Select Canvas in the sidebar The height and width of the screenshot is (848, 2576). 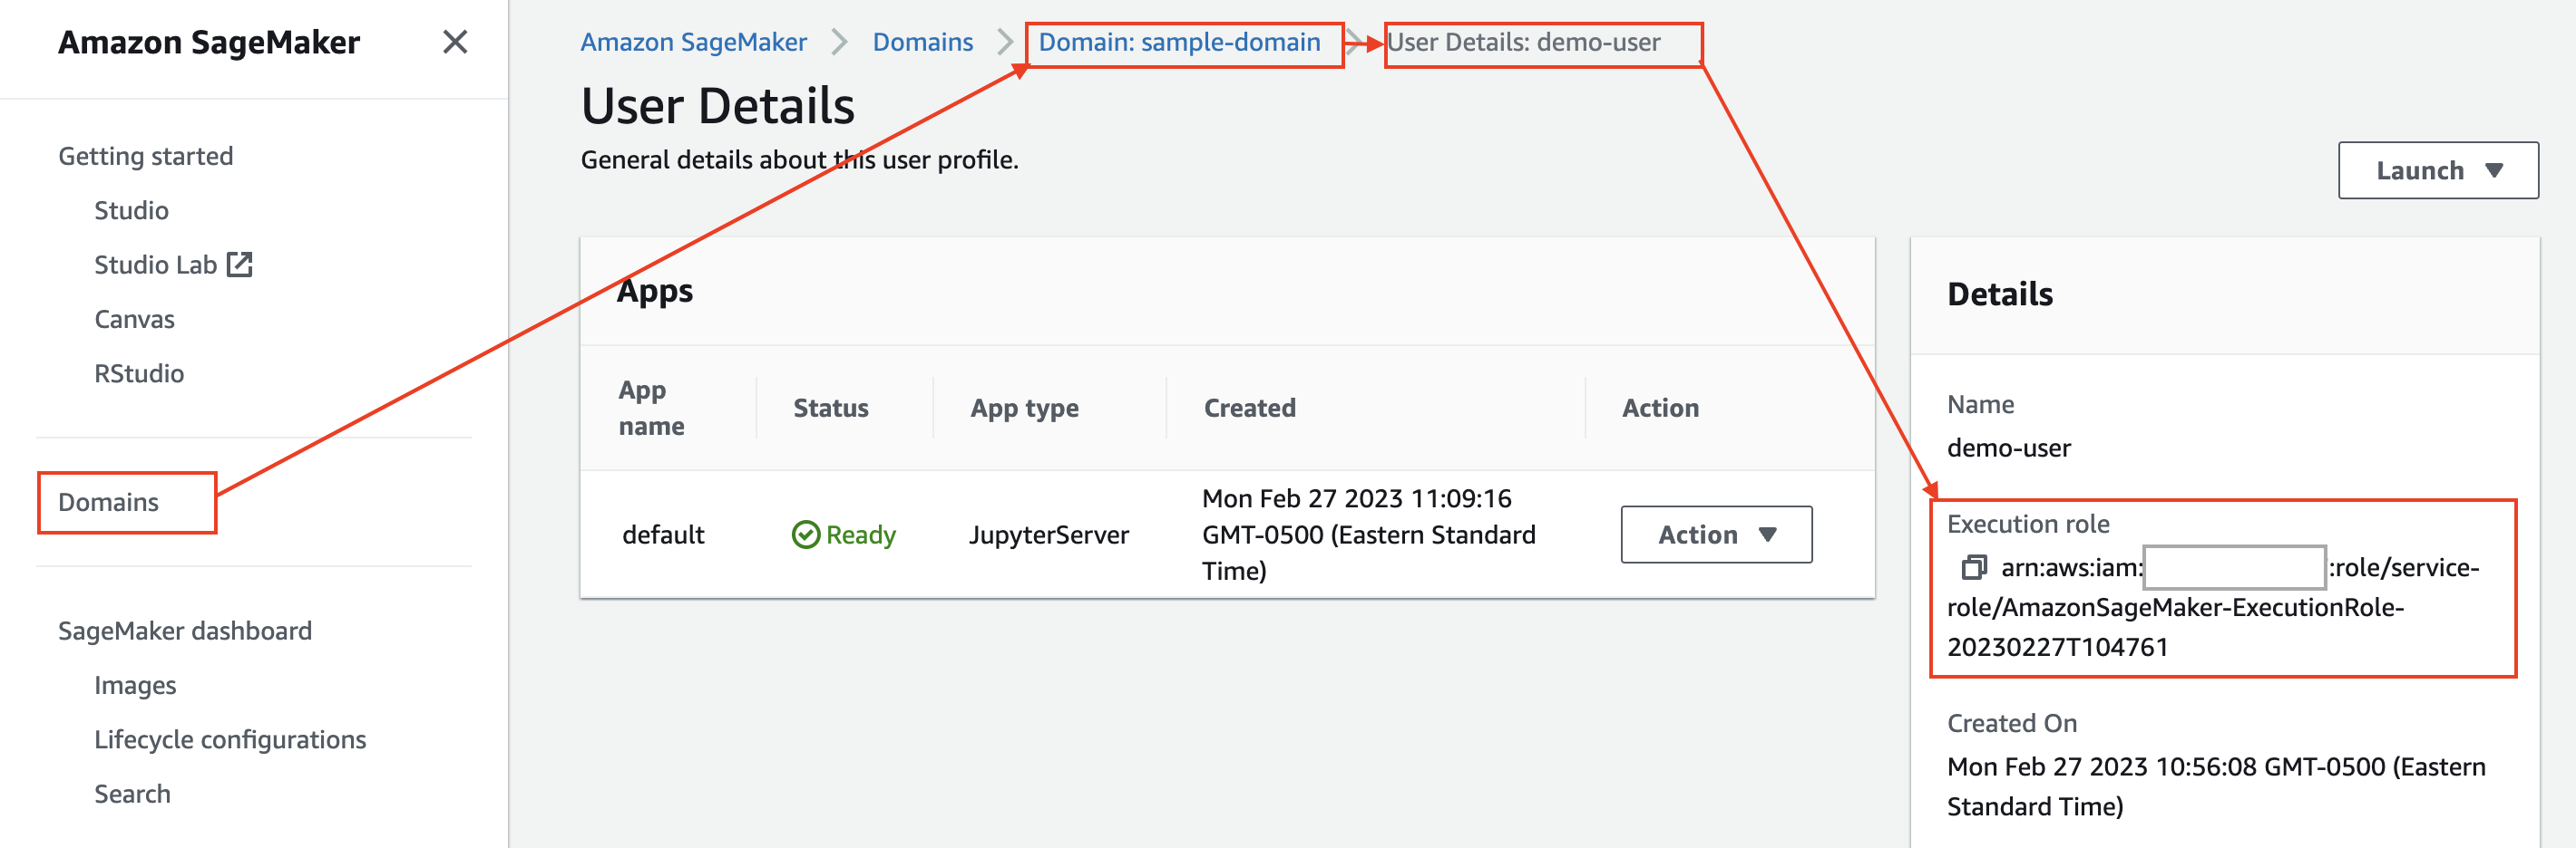click(x=134, y=320)
